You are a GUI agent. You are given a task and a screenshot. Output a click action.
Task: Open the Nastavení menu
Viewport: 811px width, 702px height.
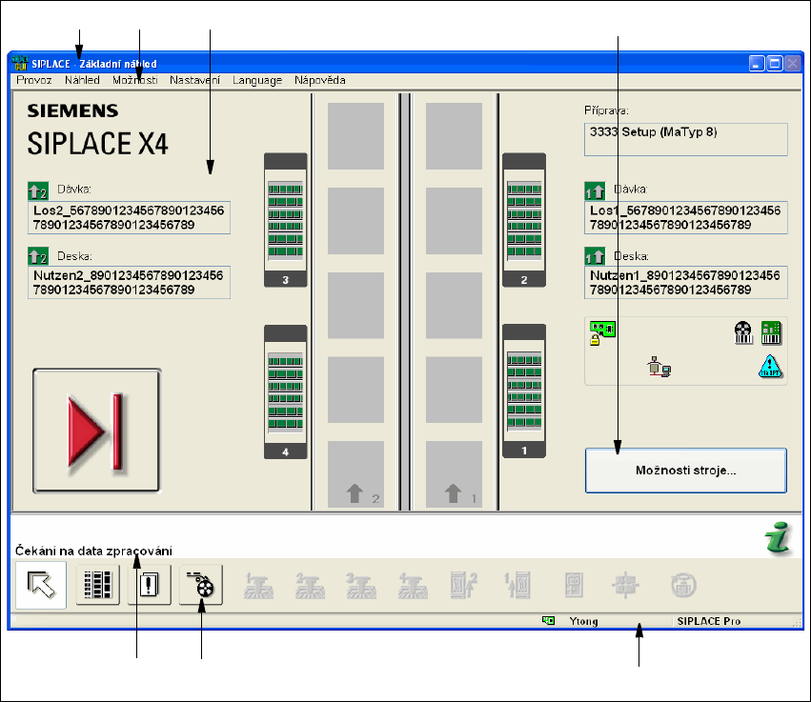click(x=195, y=80)
